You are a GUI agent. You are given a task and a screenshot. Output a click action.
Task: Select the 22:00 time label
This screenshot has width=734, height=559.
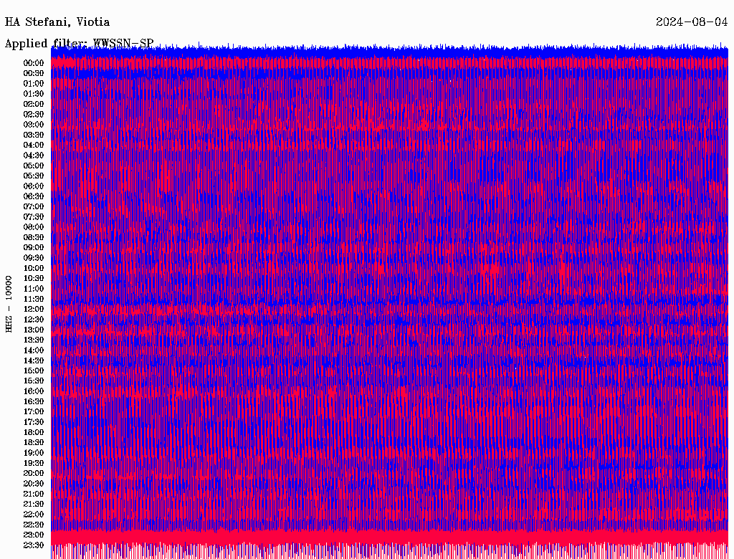point(34,515)
